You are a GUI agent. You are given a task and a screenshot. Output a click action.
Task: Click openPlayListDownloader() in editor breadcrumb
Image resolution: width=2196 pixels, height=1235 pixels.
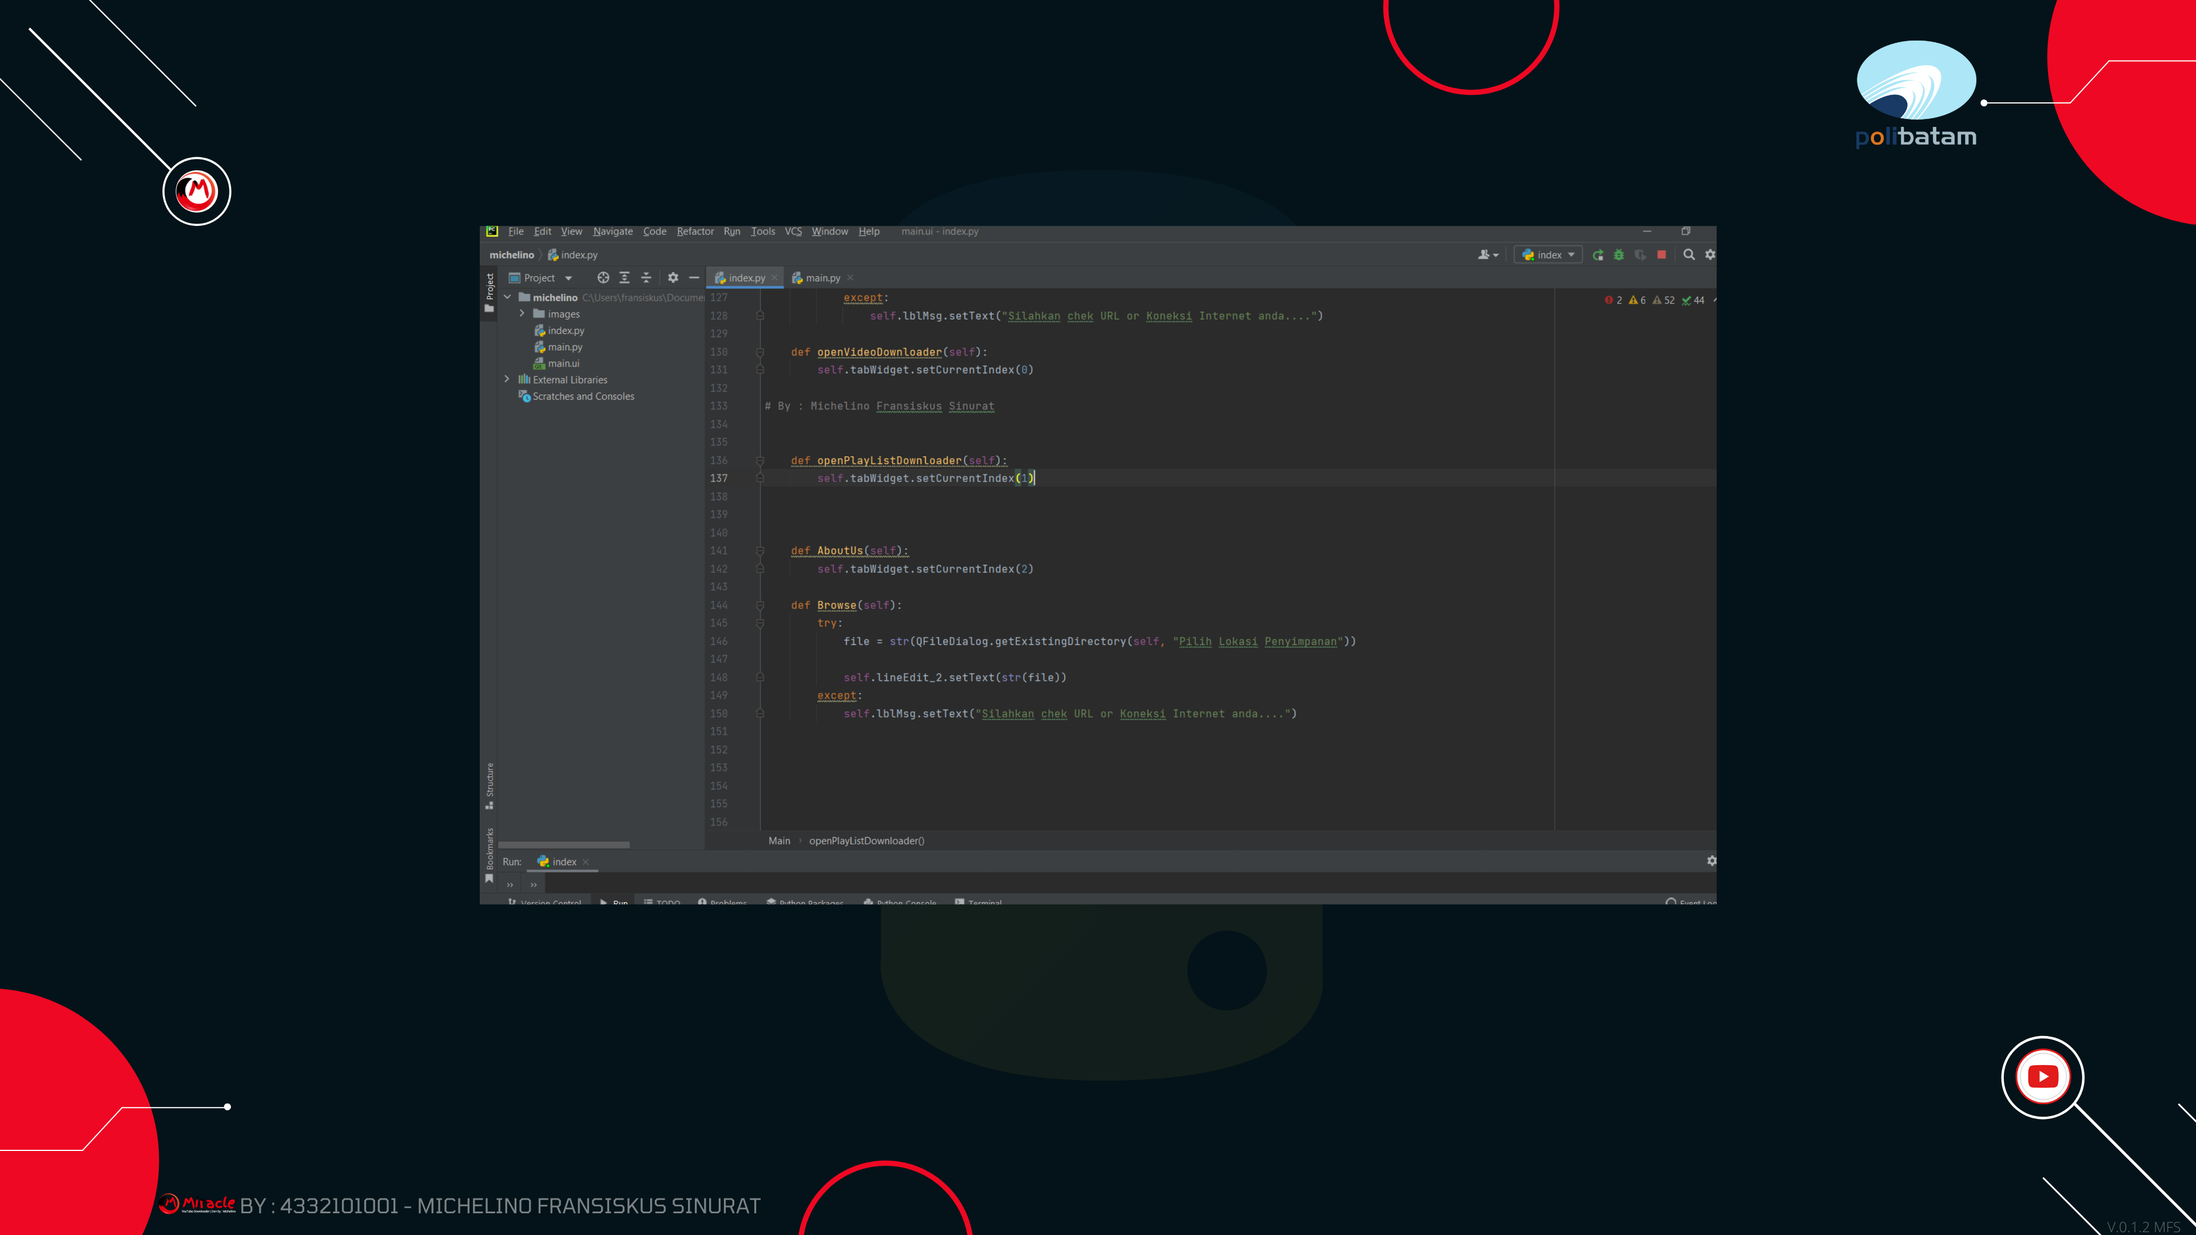click(x=866, y=840)
